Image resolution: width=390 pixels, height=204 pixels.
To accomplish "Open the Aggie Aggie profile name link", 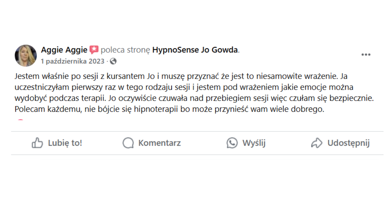I will click(x=64, y=50).
